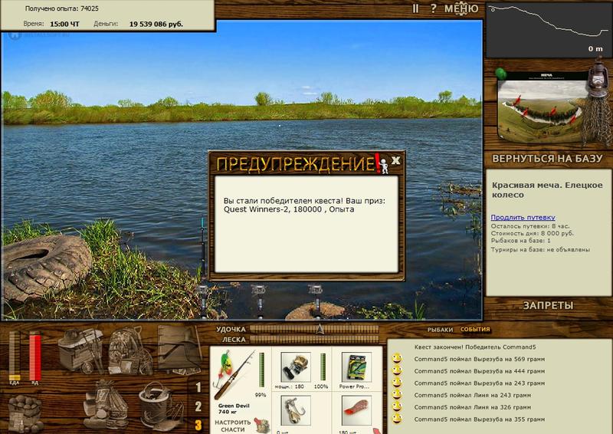Select tackle slot number 1
This screenshot has height=434, width=613.
(x=198, y=387)
